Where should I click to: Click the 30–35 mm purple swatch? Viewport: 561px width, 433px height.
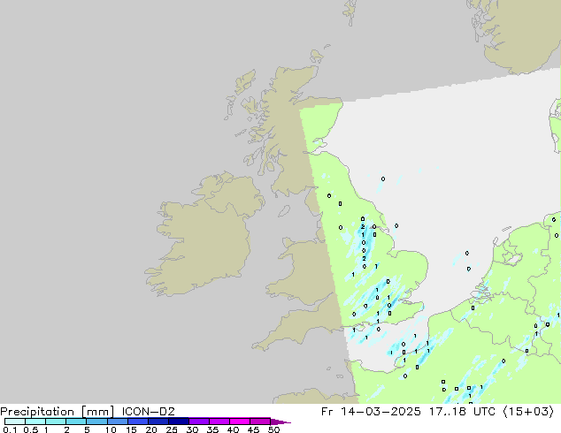click(x=198, y=422)
